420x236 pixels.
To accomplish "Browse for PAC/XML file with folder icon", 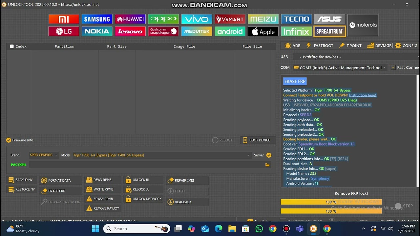I will point(267,165).
